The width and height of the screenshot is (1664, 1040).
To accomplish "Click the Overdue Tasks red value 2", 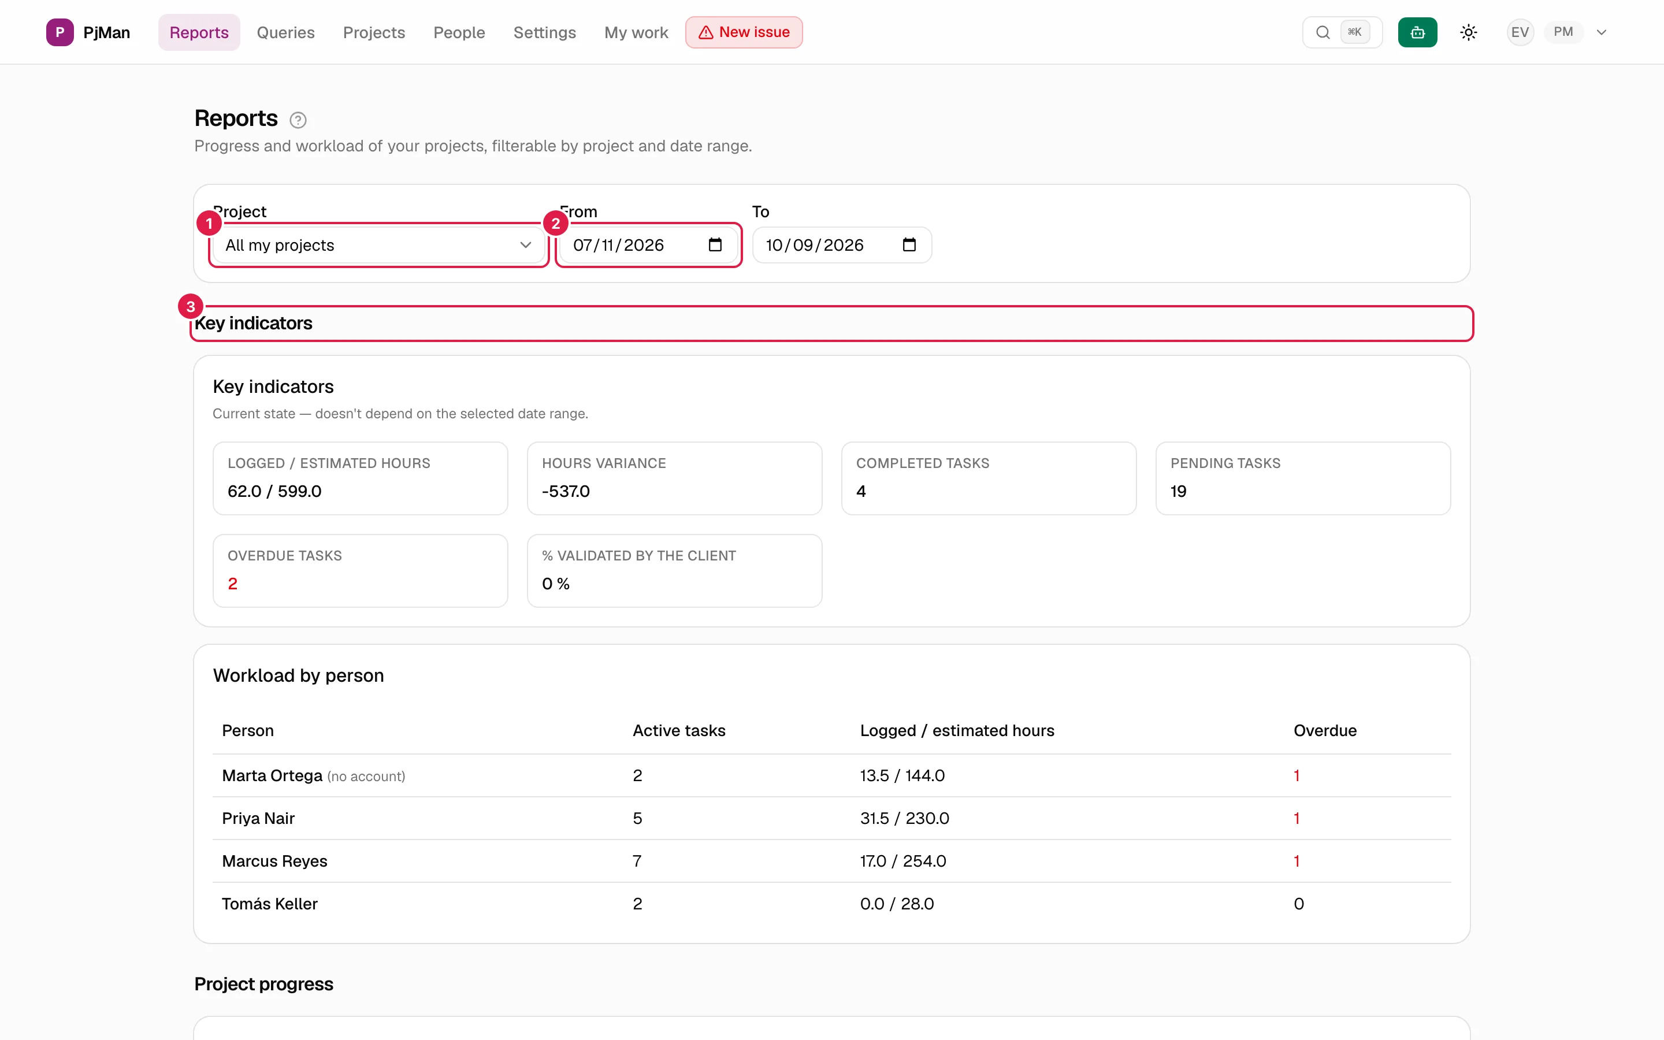I will click(x=232, y=584).
